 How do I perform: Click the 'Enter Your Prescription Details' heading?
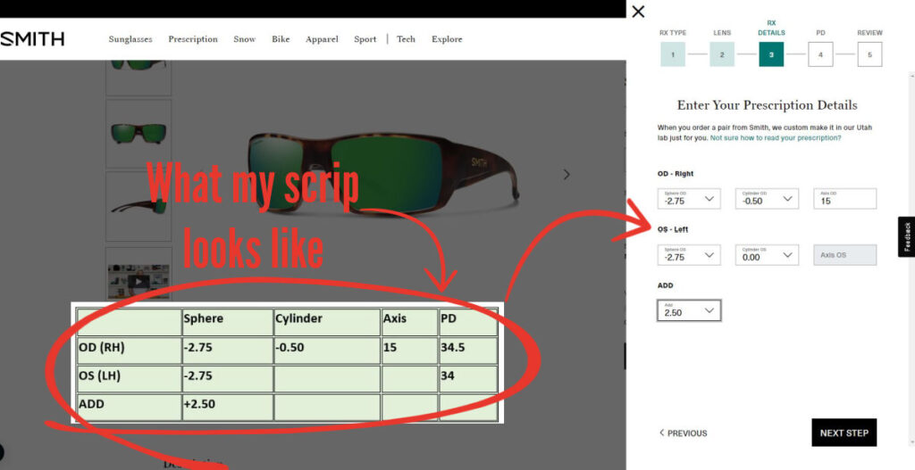click(x=767, y=105)
